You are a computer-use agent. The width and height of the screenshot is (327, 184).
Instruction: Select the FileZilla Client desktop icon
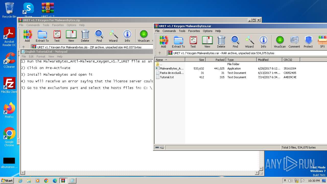click(x=9, y=85)
